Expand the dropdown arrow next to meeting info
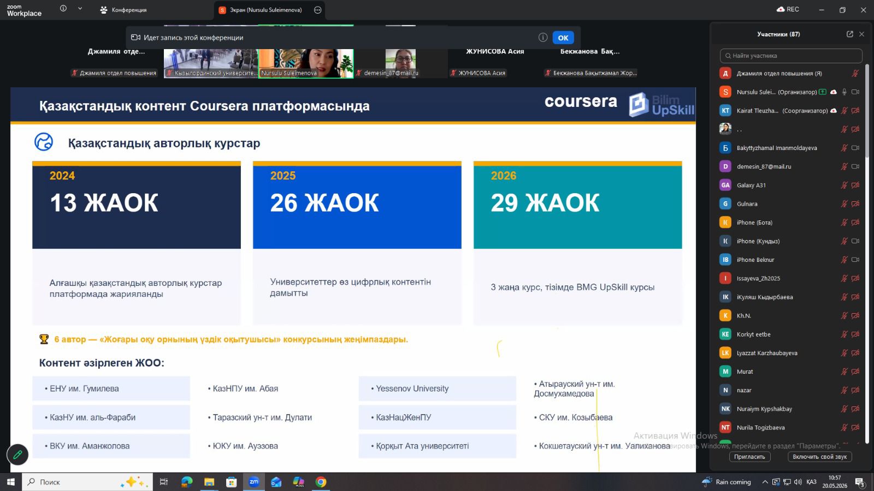 [80, 9]
